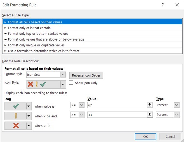Click the yellow exclamation icon button

tap(15, 116)
